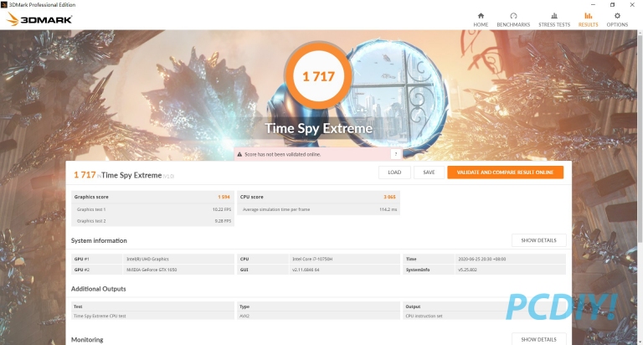This screenshot has width=643, height=345.
Task: Click the Type column header
Action: coord(244,306)
